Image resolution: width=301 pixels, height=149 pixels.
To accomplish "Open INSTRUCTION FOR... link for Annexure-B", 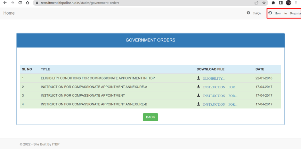I will pos(220,104).
